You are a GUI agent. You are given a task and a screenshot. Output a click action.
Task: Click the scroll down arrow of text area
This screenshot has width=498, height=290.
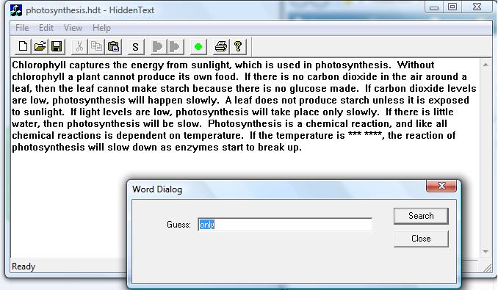[486, 251]
